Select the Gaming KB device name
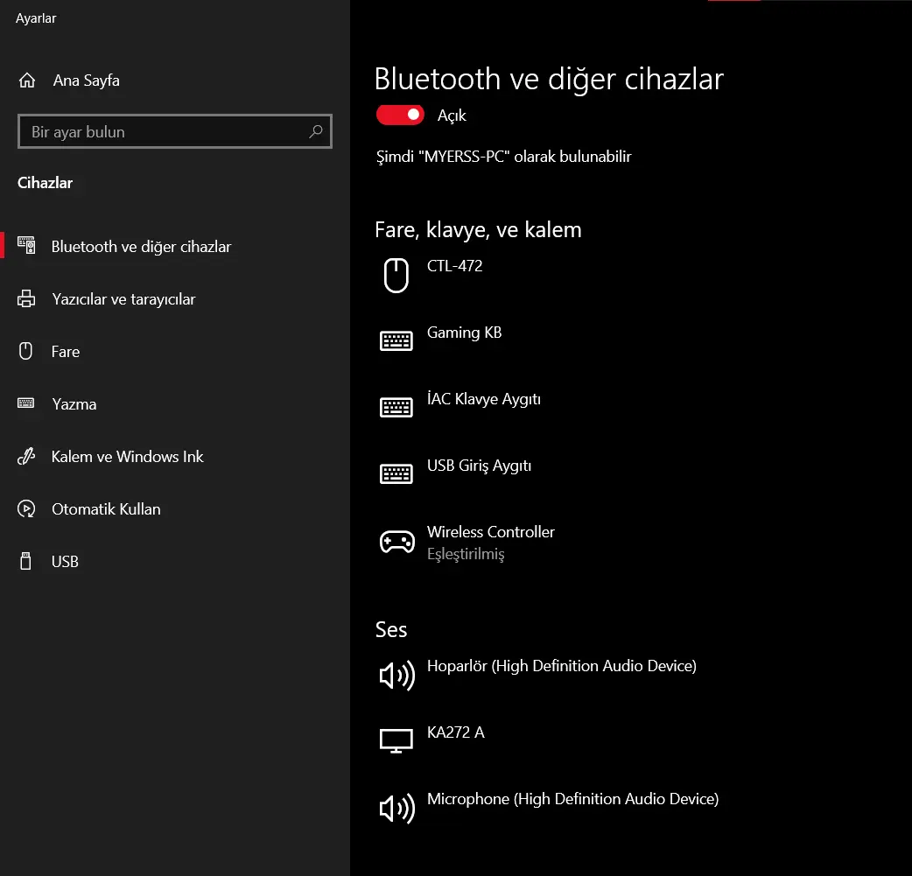 click(x=464, y=333)
